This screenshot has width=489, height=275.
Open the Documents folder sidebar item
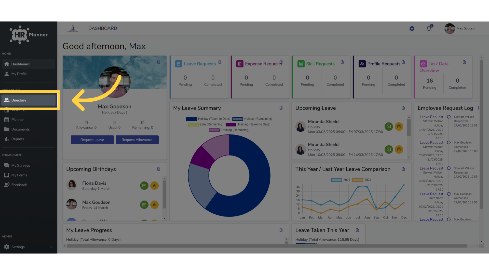29,129
